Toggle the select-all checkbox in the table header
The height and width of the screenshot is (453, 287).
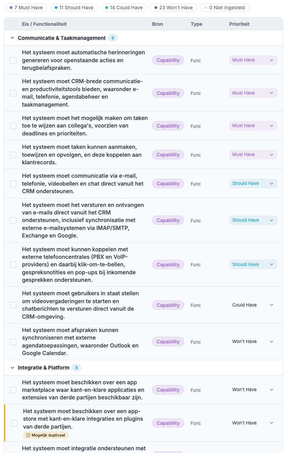click(x=13, y=24)
